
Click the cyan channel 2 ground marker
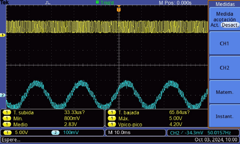click(3, 95)
